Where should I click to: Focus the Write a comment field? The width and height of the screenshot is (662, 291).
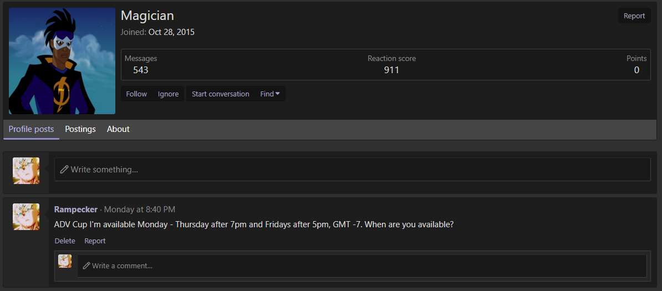pos(362,266)
